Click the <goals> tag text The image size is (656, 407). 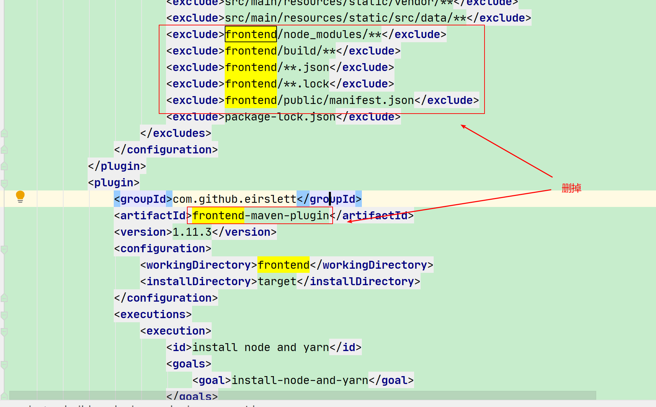tap(189, 364)
